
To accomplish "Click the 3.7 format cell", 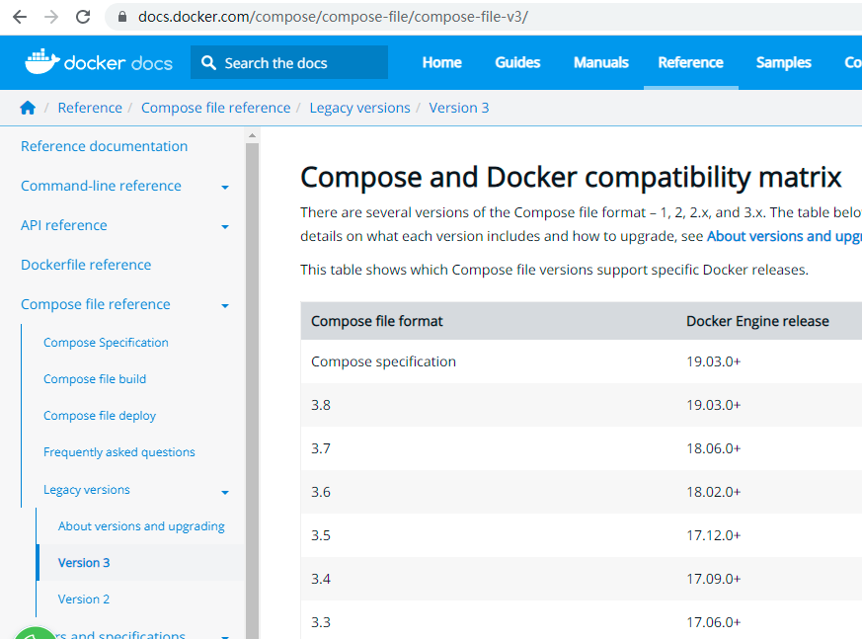I will pos(321,448).
